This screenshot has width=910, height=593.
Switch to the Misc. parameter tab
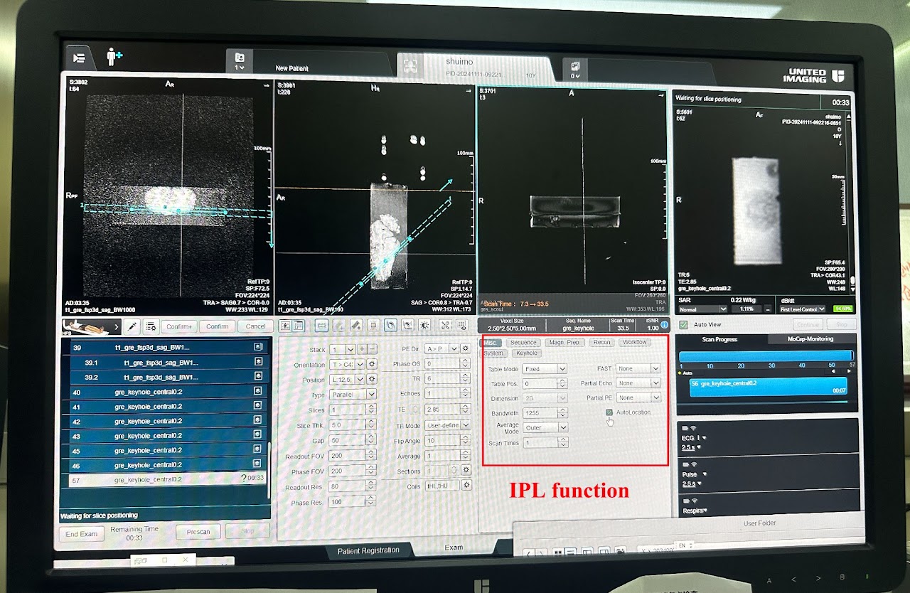point(491,343)
